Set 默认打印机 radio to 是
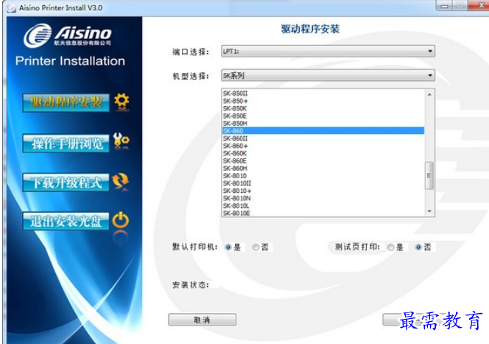Viewport: 489px width, 344px height. 228,248
